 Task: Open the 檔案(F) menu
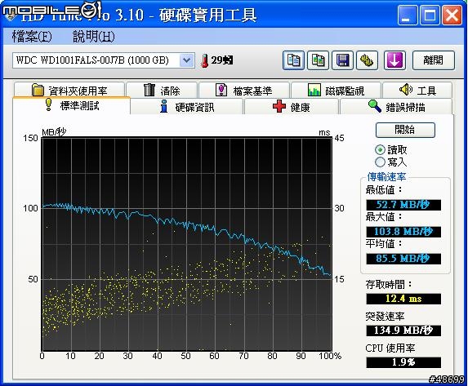(32, 37)
